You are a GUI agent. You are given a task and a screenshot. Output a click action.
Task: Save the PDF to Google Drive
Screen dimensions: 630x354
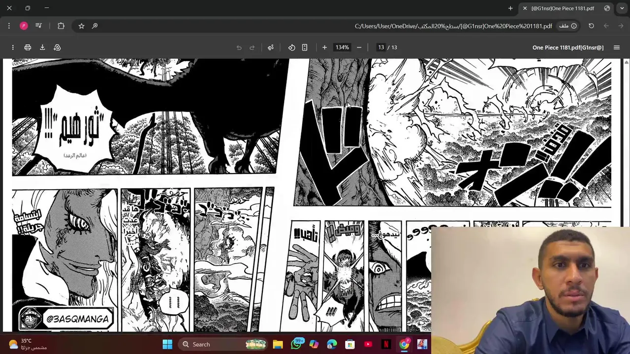[x=57, y=47]
